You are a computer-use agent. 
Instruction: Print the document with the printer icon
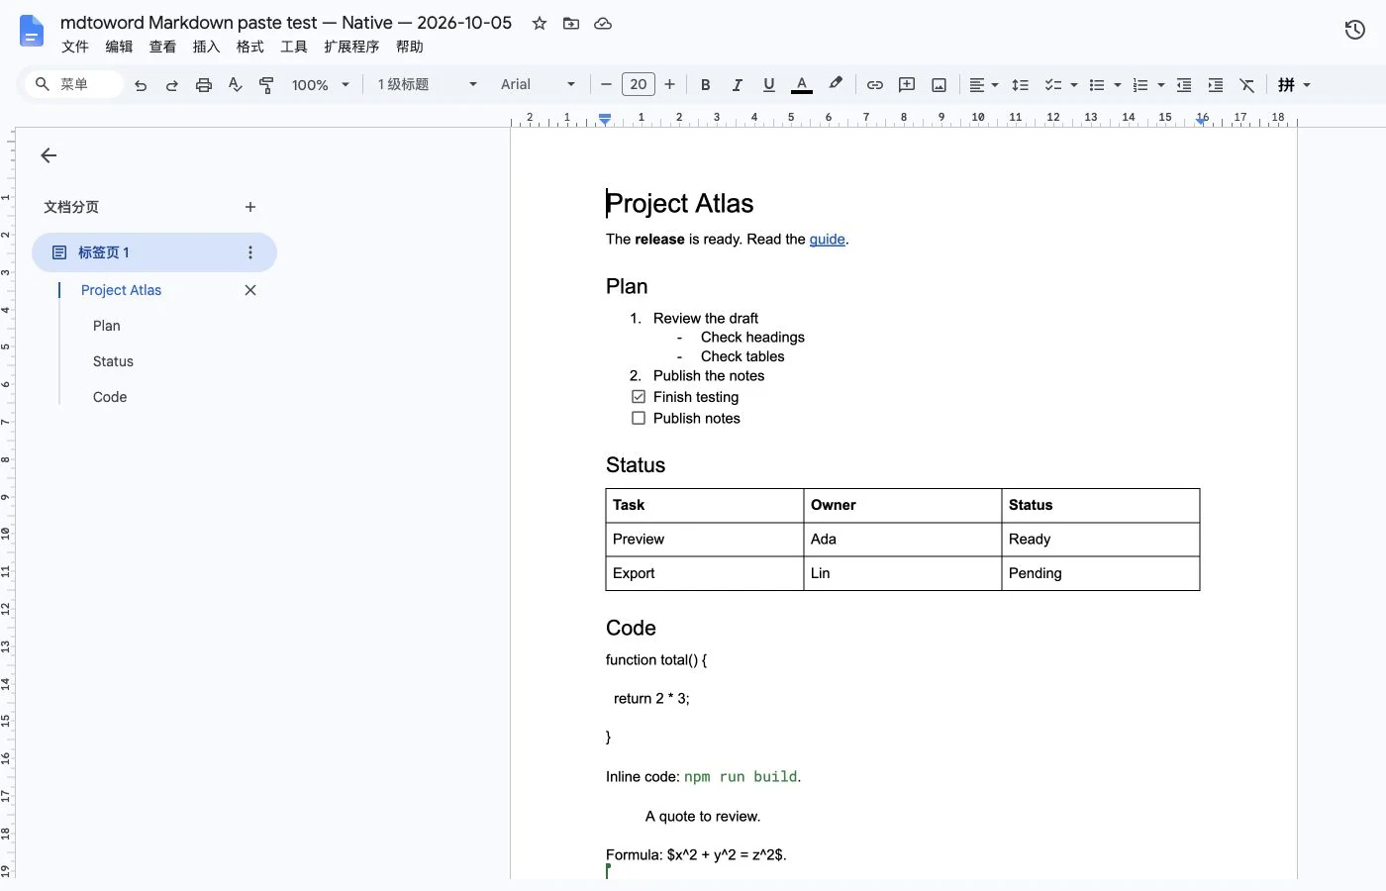pyautogui.click(x=204, y=85)
